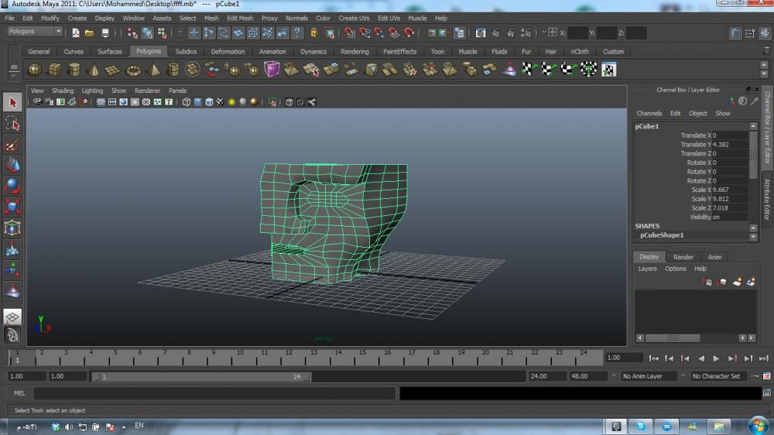774x435 pixels.
Task: Click the Translate Y value field
Action: click(729, 145)
